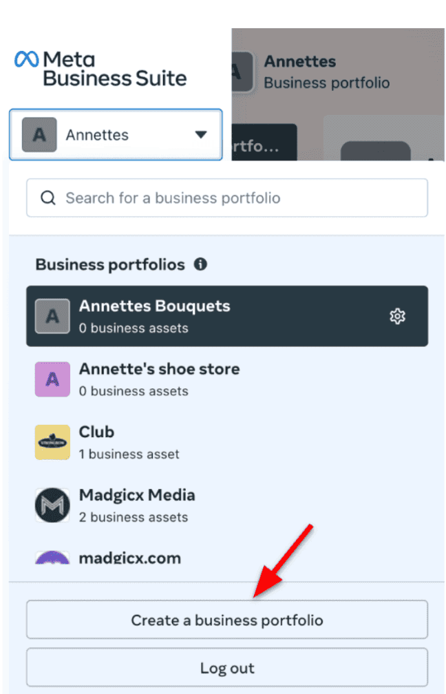Open settings gear for Annettes Bouquets
Image resolution: width=446 pixels, height=694 pixels.
(397, 316)
